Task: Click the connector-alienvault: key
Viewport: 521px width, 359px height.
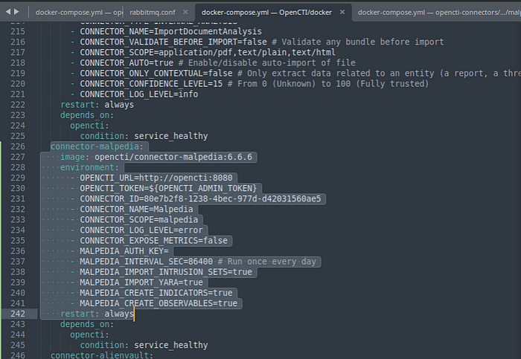Action: [x=102, y=355]
